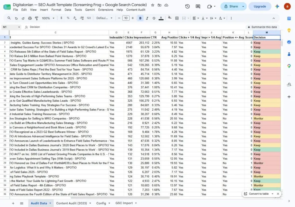Toggle bold formatting
Image resolution: width=295 pixels, height=207 pixels.
(x=140, y=18)
